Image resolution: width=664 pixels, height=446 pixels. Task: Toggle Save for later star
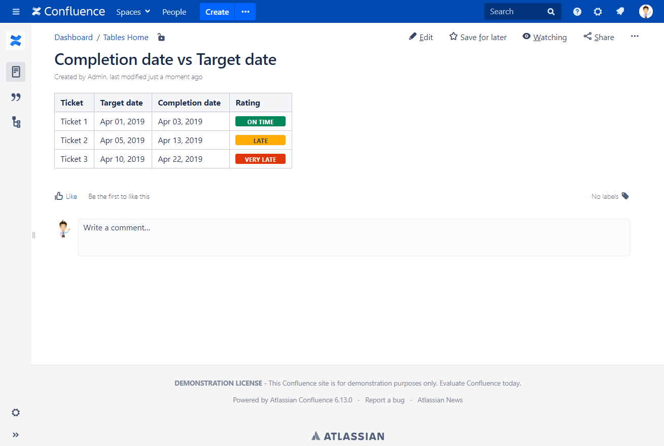[x=478, y=37]
